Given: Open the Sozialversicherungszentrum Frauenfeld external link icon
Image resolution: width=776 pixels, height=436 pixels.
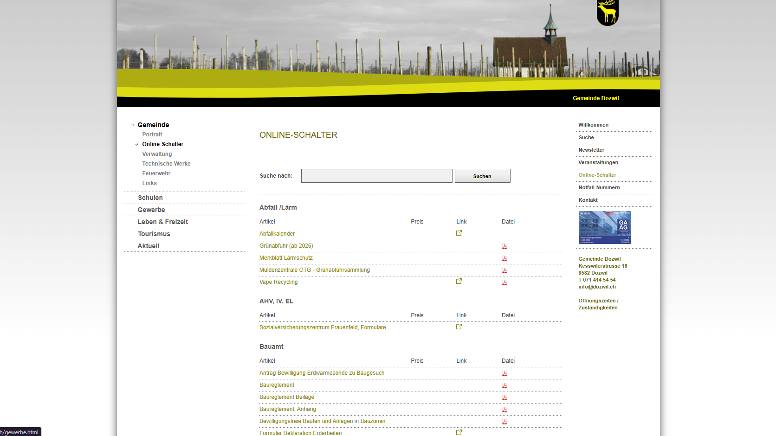Looking at the screenshot, I should point(459,327).
